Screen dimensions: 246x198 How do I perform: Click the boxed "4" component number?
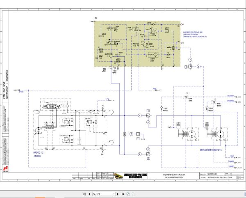tap(186, 67)
